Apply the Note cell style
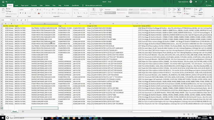The image size is (214, 120). pyautogui.click(x=158, y=13)
